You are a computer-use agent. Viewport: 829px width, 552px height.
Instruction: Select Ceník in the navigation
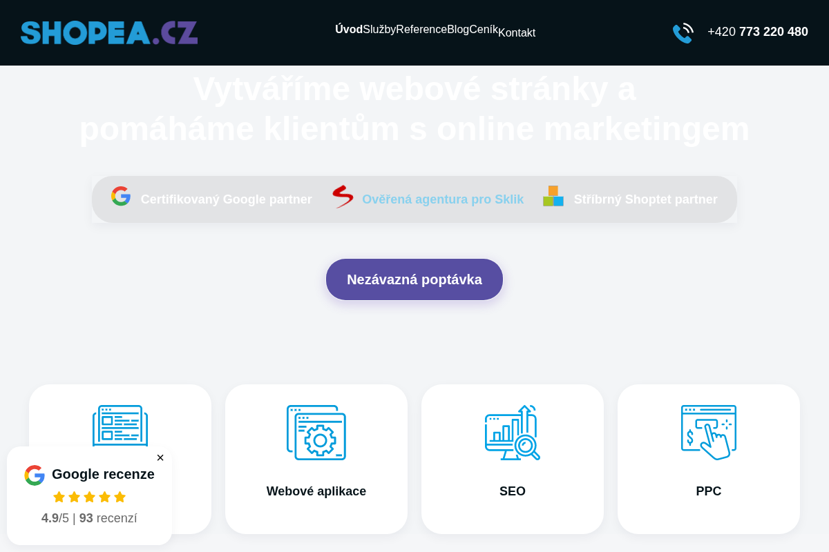point(484,29)
